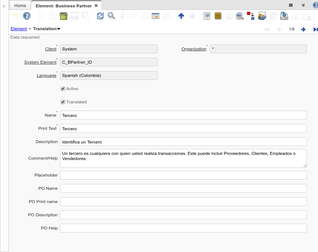The width and height of the screenshot is (318, 252).
Task: Expand the collapsed left side panel chevron
Action: click(x=4, y=6)
